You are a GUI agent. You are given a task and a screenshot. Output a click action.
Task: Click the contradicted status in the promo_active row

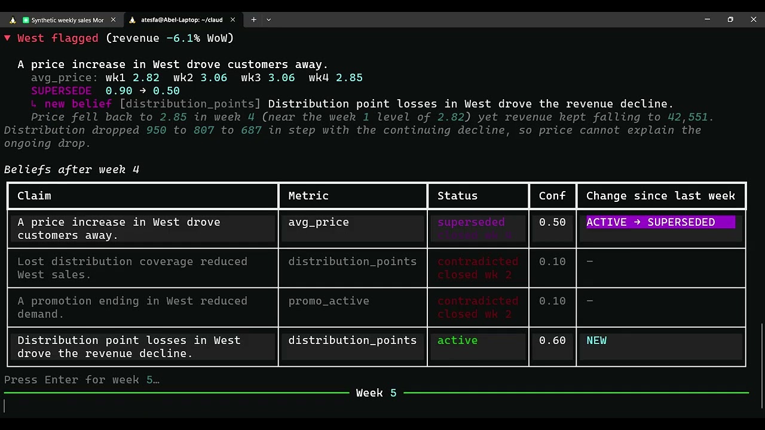click(478, 308)
